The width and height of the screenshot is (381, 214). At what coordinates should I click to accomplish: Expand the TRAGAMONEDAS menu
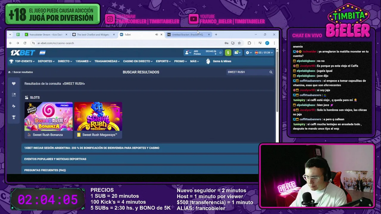(107, 61)
